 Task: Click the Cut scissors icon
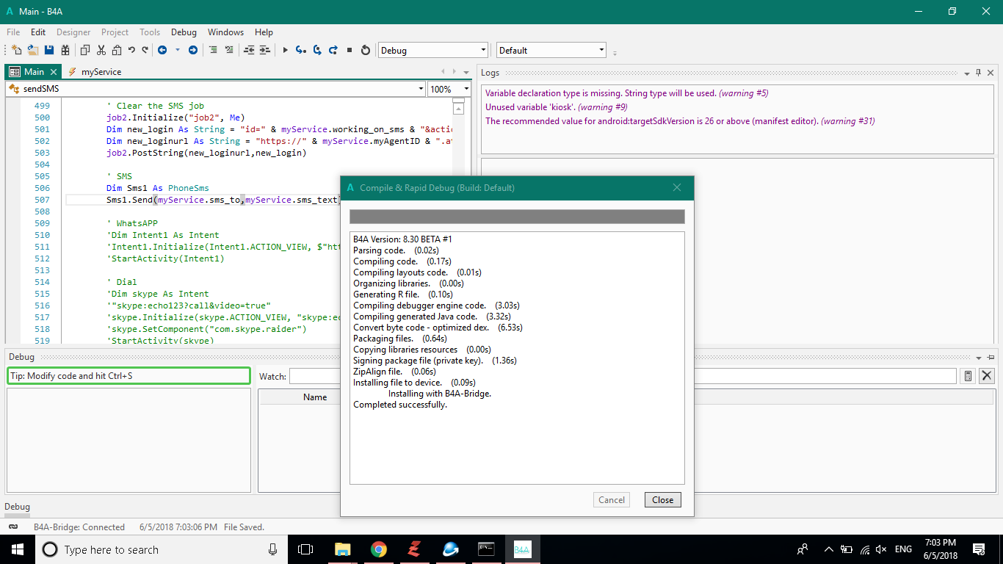(x=101, y=51)
